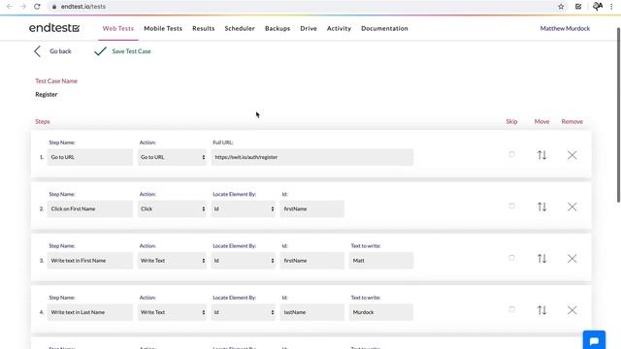The width and height of the screenshot is (621, 349).
Task: Click the lock icon in the address bar
Action: coord(54,7)
